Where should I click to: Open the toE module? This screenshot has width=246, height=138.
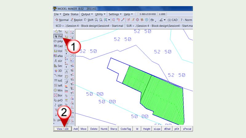58,81
